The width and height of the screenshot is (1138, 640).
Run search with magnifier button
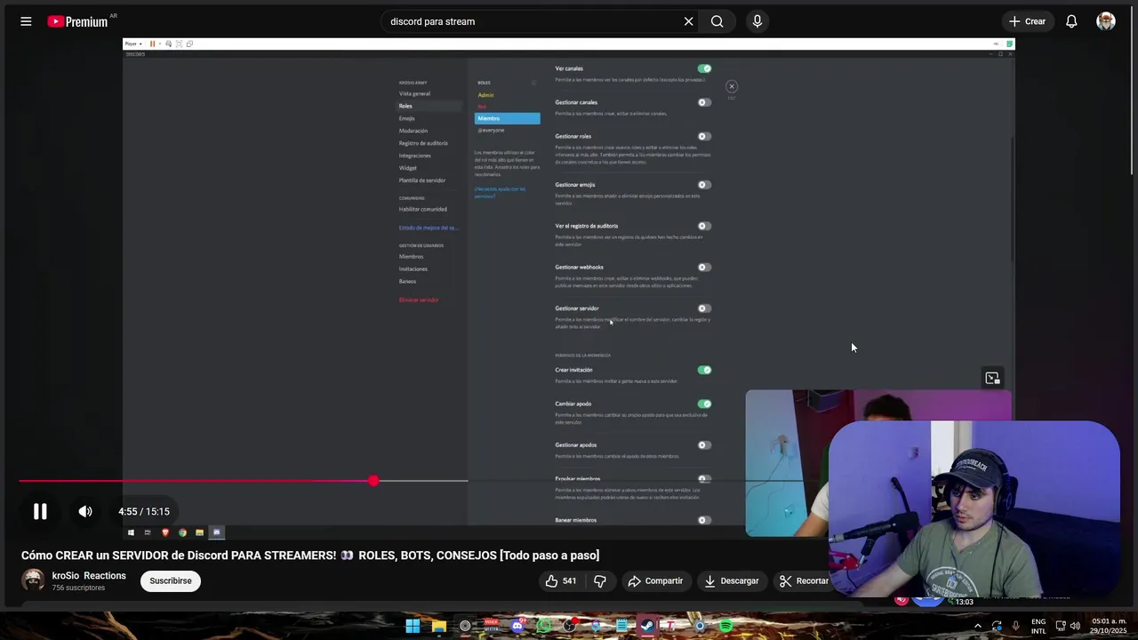click(717, 21)
